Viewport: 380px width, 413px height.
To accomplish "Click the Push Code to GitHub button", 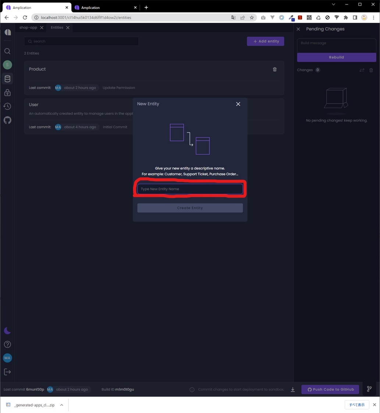I will coord(330,389).
